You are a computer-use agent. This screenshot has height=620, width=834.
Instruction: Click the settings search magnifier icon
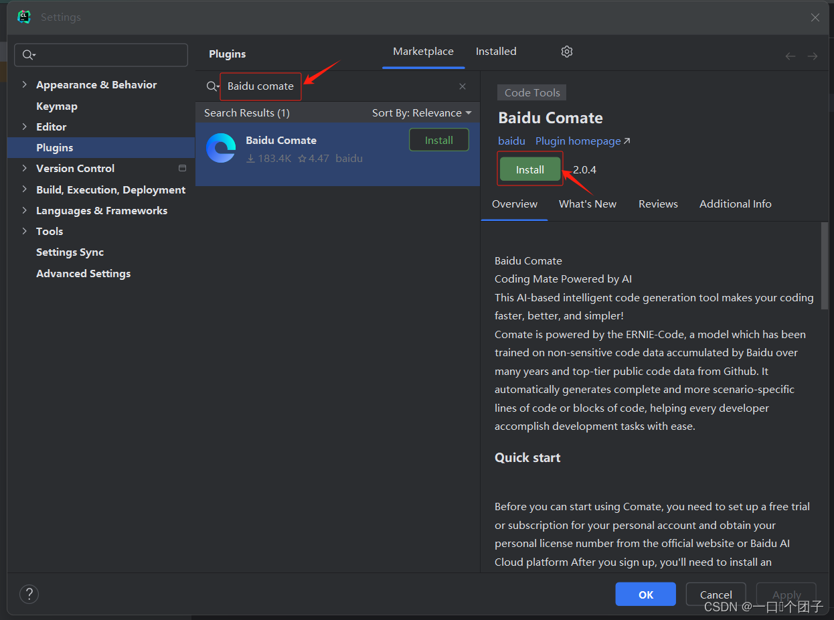(x=29, y=55)
